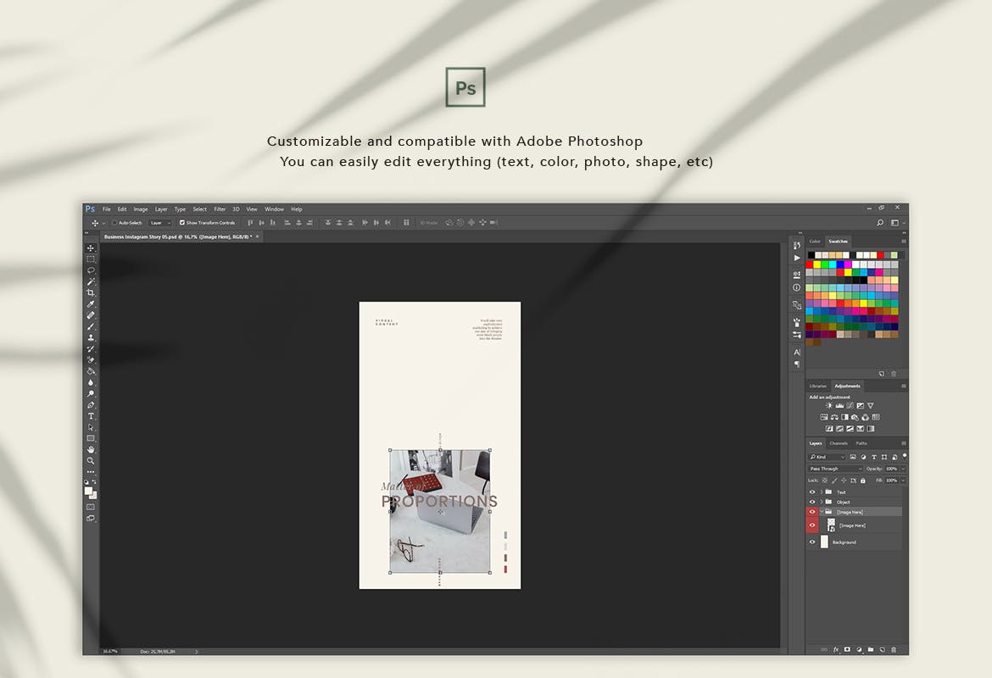Open the Paragraph panel icon
This screenshot has width=992, height=678.
[796, 364]
